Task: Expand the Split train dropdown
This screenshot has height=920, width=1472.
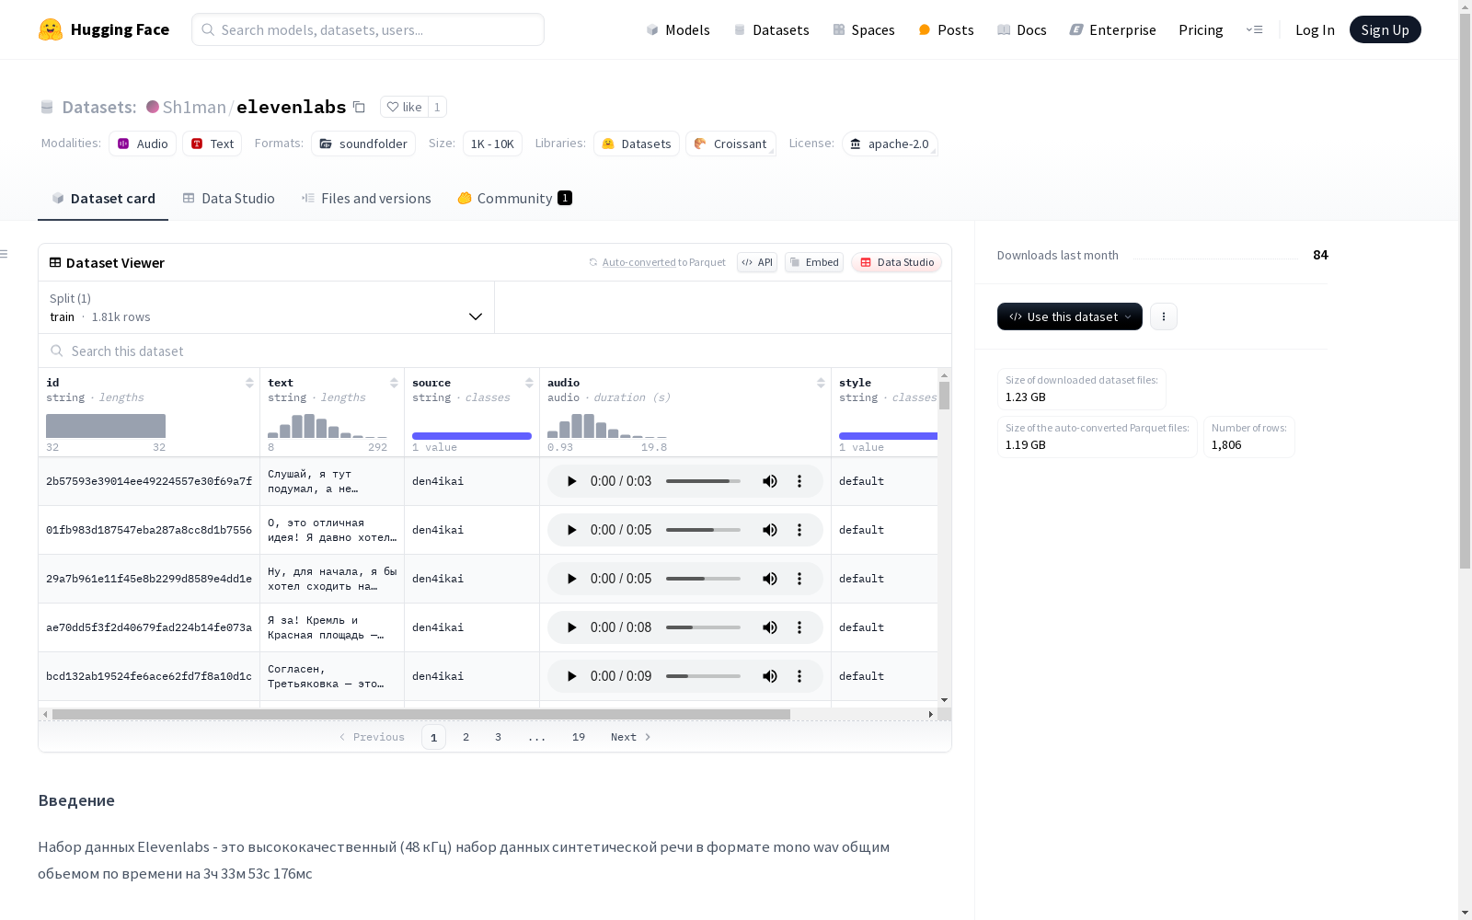Action: pyautogui.click(x=266, y=307)
